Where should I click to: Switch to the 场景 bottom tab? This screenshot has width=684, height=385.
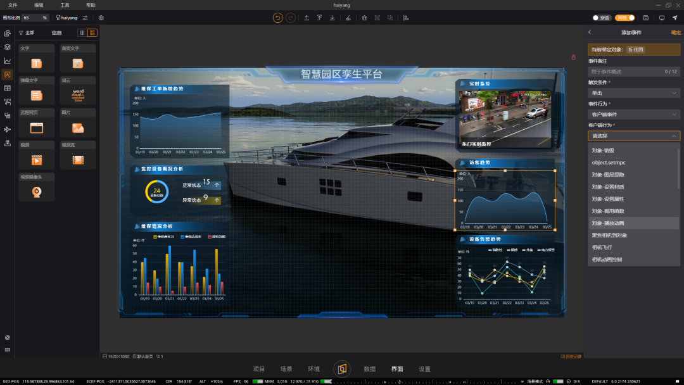(286, 369)
